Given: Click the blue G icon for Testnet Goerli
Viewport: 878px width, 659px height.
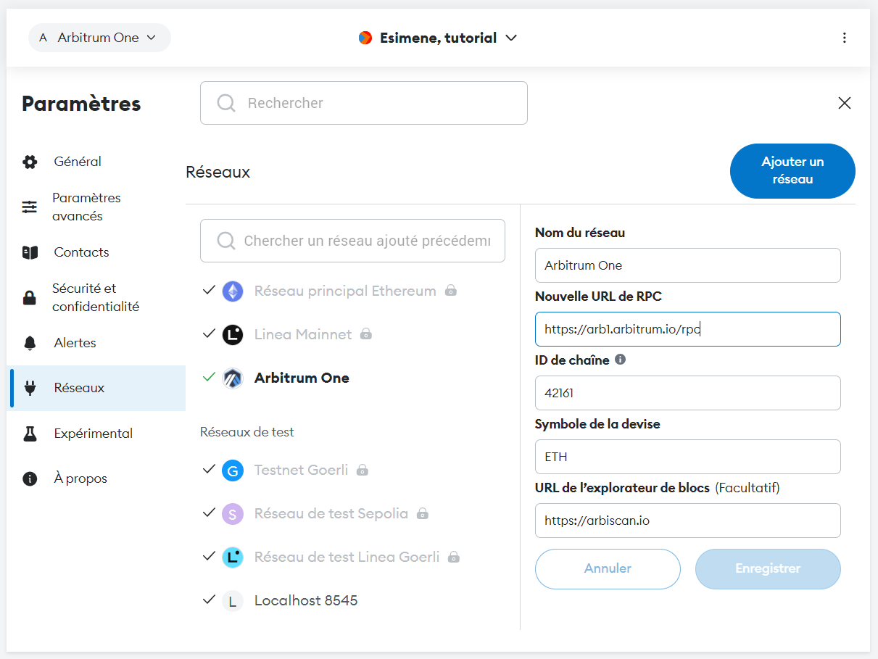Looking at the screenshot, I should tap(233, 471).
